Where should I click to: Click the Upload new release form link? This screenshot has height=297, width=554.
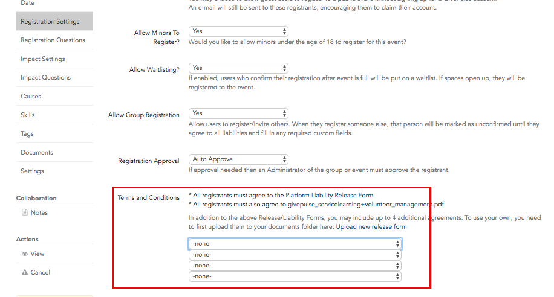tap(371, 226)
